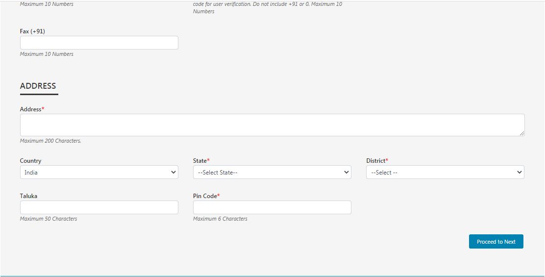The height and width of the screenshot is (277, 545).
Task: Click the ADDRESS section heading
Action: pos(38,86)
